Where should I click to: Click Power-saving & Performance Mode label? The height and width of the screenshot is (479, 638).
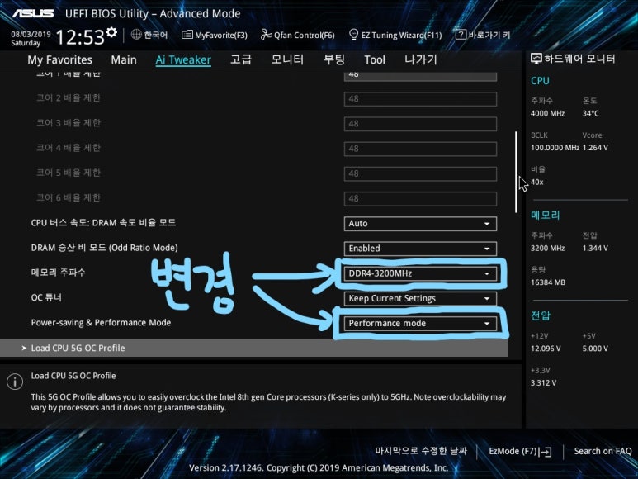pos(101,322)
